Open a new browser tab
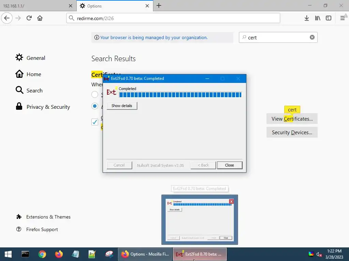This screenshot has width=349, height=261. click(x=159, y=6)
